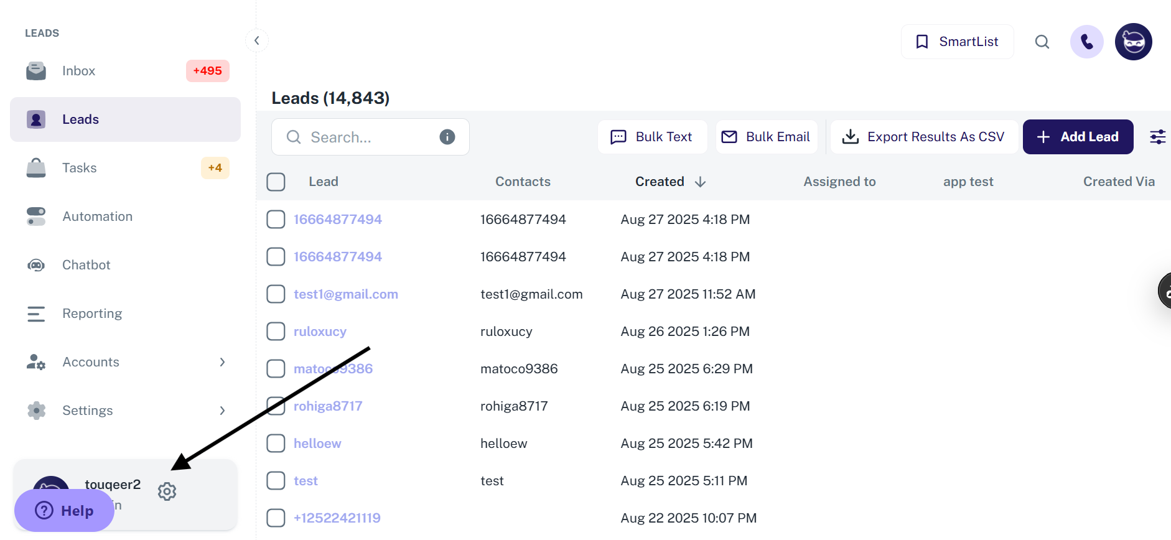Toggle the select-all leads checkbox

(x=276, y=182)
